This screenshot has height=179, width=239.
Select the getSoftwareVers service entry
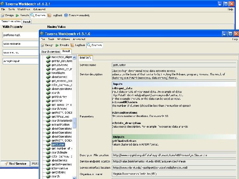click(x=61, y=164)
